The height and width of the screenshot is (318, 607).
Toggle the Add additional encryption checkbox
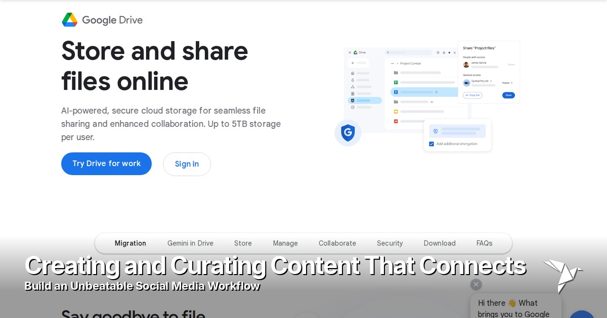431,144
